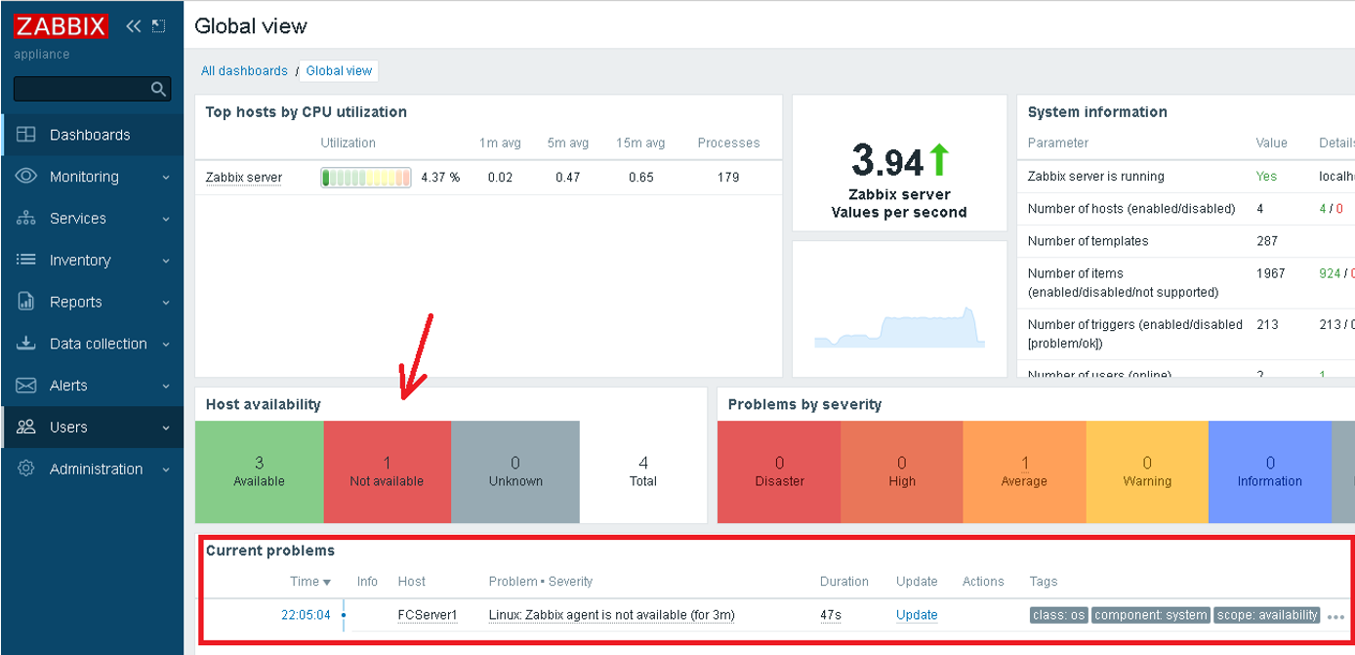Image resolution: width=1355 pixels, height=655 pixels.
Task: Open the Data collection menu item
Action: click(x=92, y=344)
